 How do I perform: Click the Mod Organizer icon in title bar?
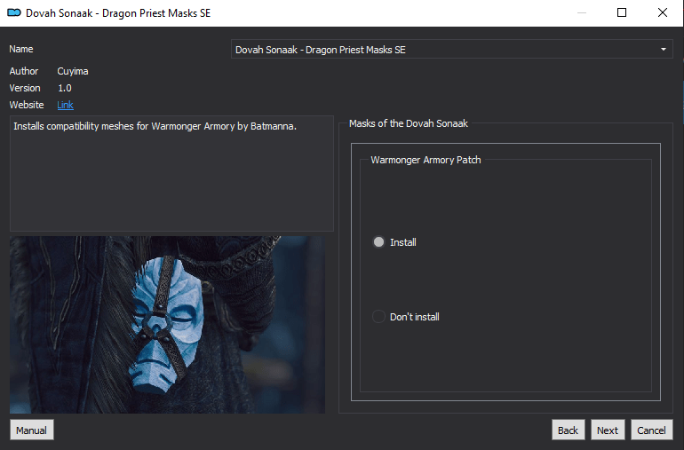click(x=14, y=12)
